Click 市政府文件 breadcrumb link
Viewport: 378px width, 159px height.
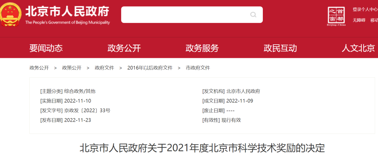(198, 68)
